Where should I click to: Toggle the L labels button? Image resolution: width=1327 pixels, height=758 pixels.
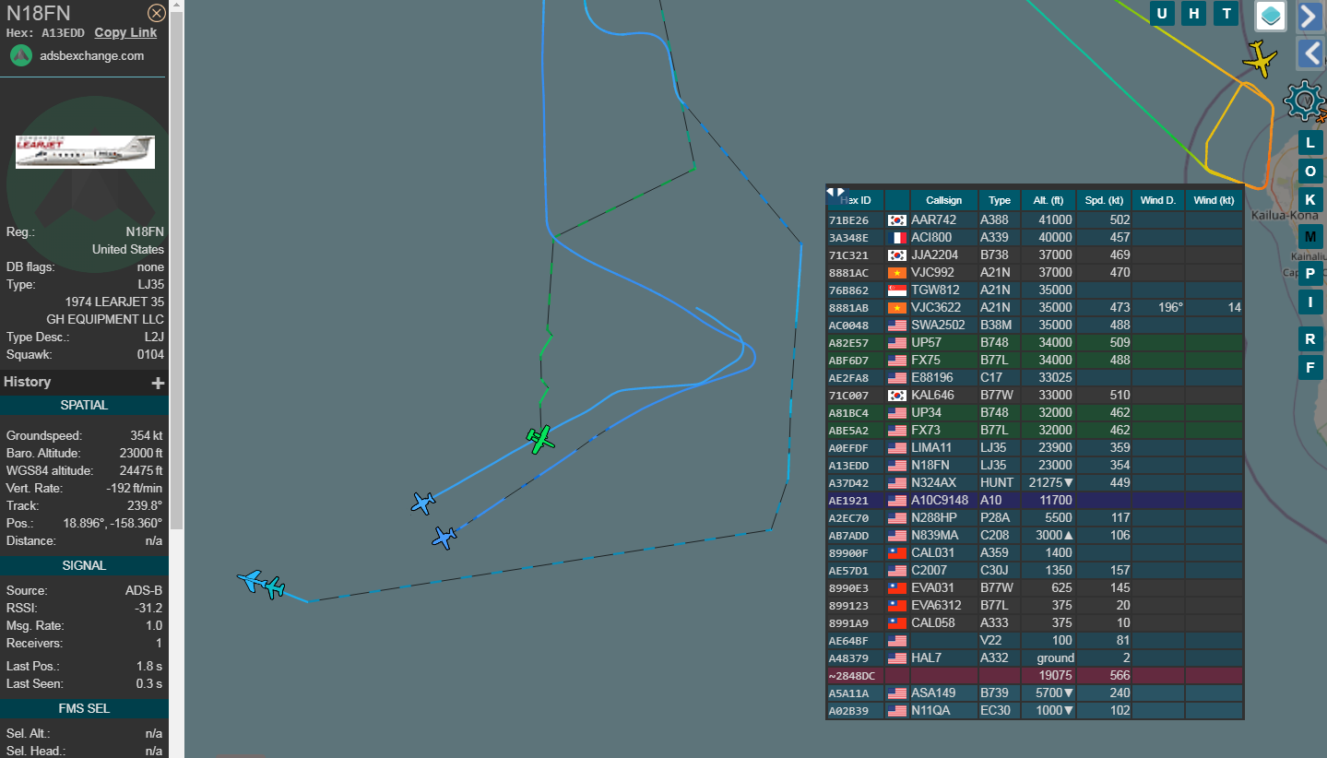pyautogui.click(x=1310, y=143)
